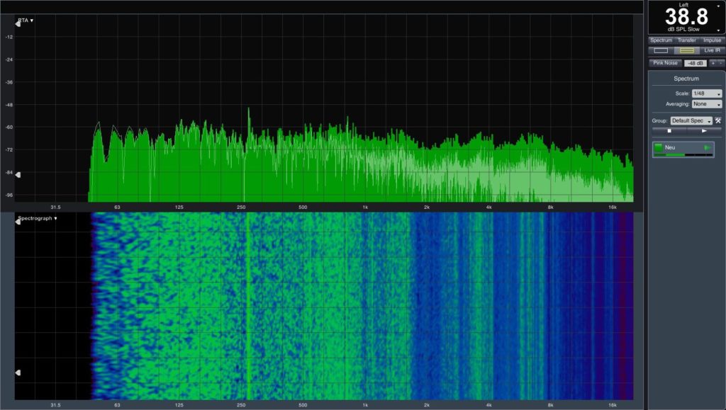
Task: Toggle the Live IR button
Action: click(712, 50)
